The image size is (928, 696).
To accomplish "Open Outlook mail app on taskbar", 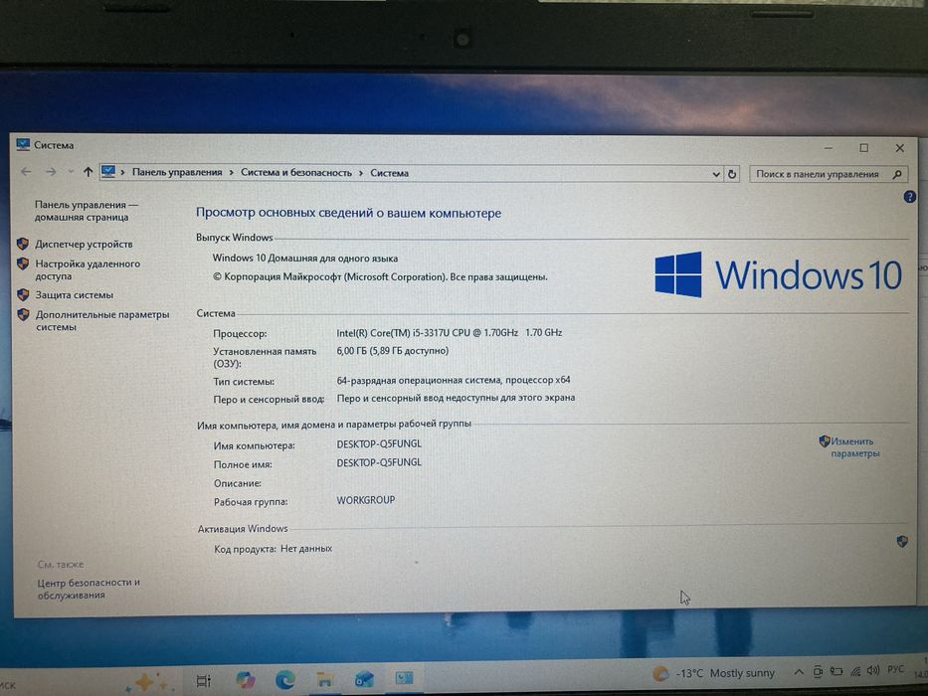I will tap(363, 680).
